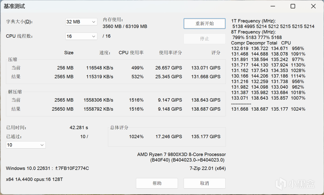This screenshot has width=324, height=195.
Task: Click the total rating 135.177 GIPS value
Action: tap(206, 137)
